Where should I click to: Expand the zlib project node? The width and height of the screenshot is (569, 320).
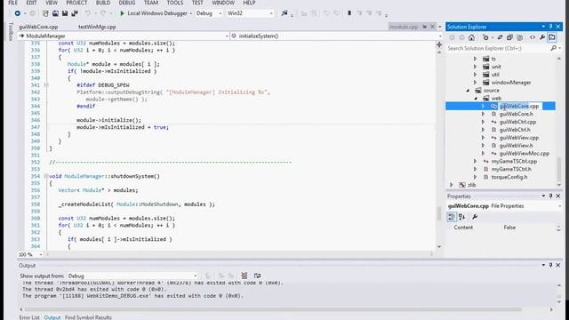point(452,185)
